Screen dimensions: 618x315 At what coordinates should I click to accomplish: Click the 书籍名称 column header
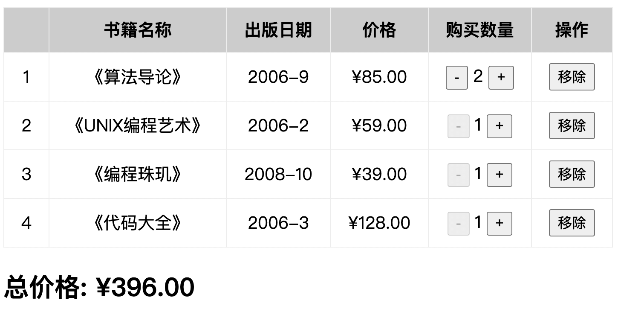[x=138, y=30]
